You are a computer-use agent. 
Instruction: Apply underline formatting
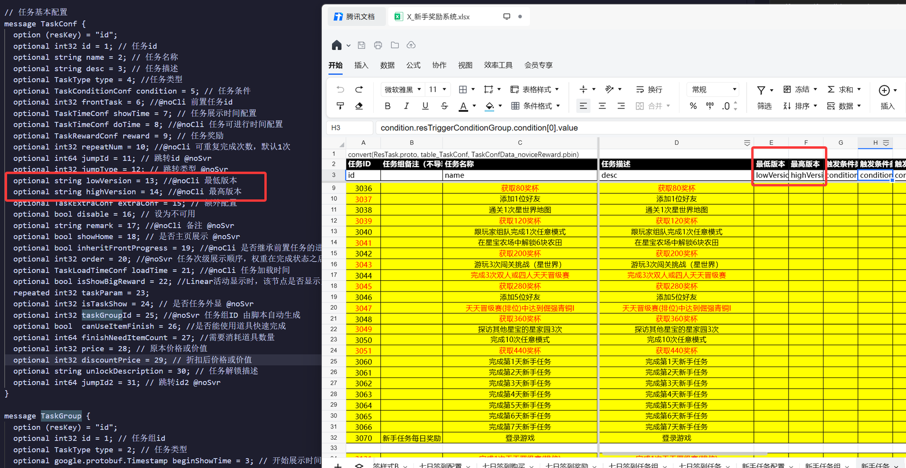[425, 106]
